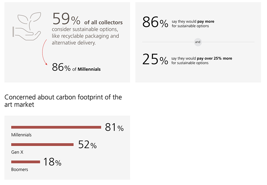
Task: Select the Boomers 18% bar
Action: tap(26, 162)
